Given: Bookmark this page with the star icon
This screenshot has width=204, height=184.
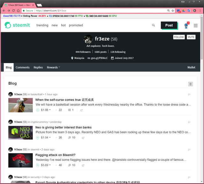Looking at the screenshot, I should point(173,11).
